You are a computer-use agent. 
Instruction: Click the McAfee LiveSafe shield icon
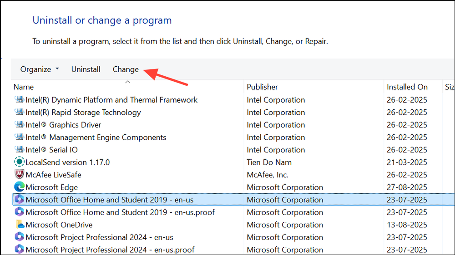(19, 174)
